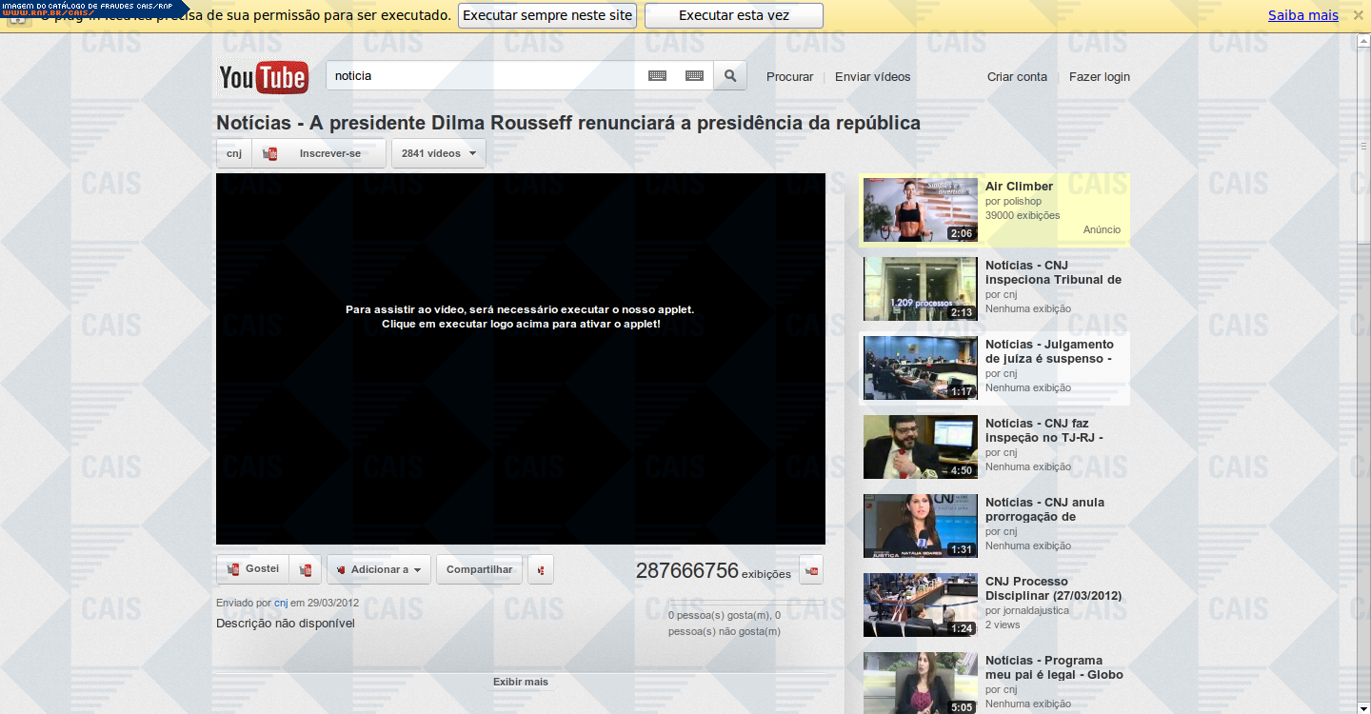
Task: Open the Air Climber ad video thumbnail
Action: tap(920, 209)
